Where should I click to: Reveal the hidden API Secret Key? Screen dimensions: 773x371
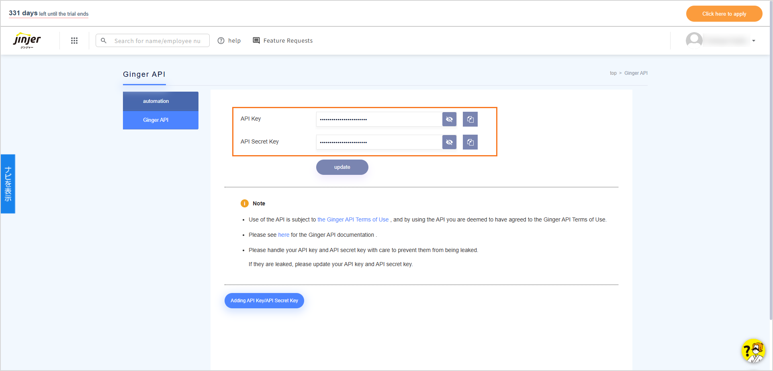pyautogui.click(x=450, y=142)
